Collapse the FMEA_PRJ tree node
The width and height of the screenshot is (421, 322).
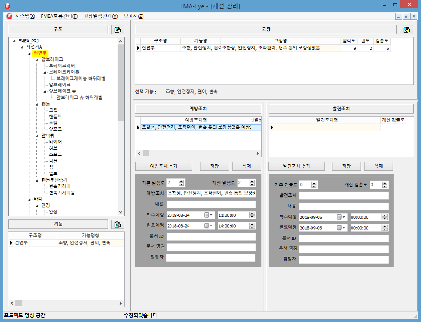[14, 41]
